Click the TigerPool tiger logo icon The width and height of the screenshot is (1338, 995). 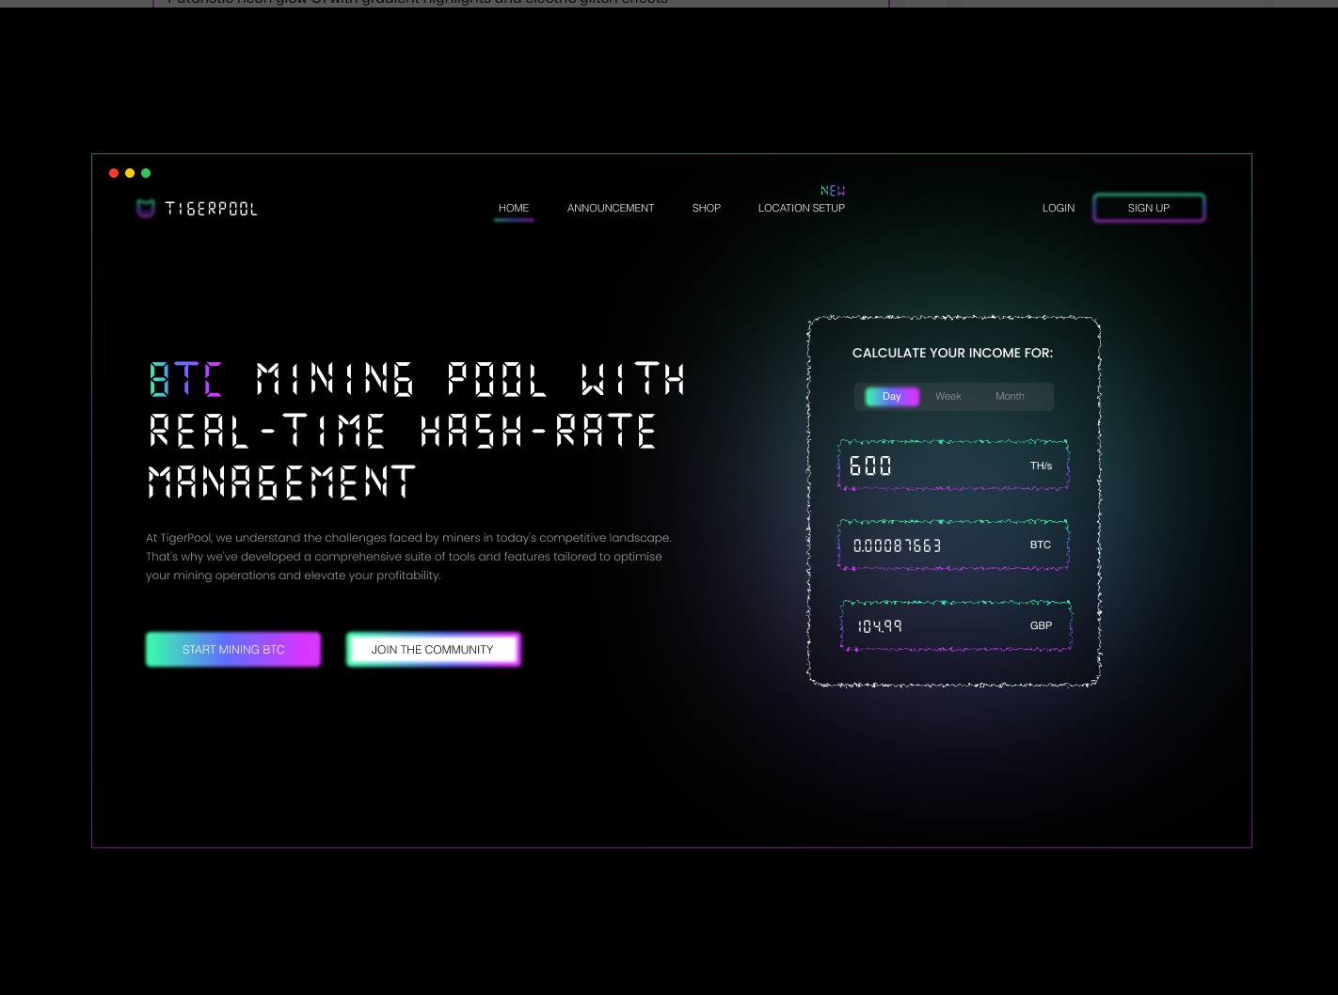(146, 208)
